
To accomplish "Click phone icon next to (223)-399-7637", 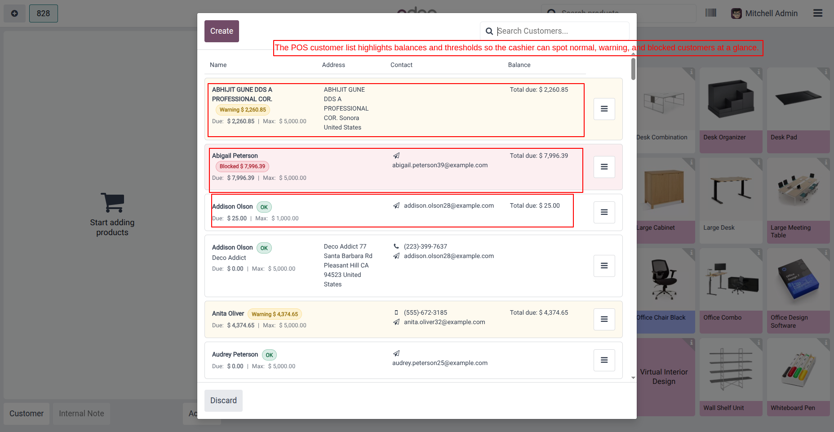I will point(396,246).
